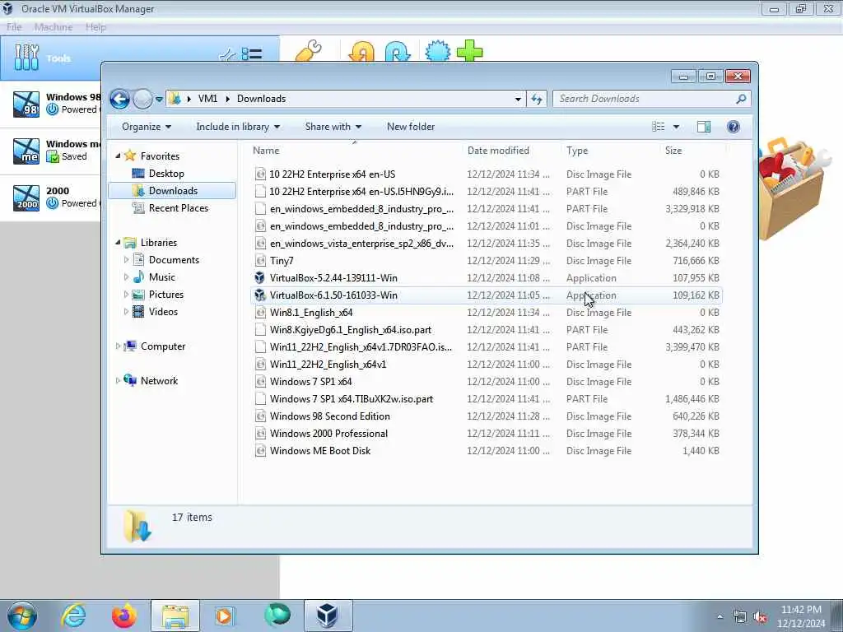Select the Windows 98 Second Edition disc icon
The image size is (843, 632).
pyautogui.click(x=260, y=416)
